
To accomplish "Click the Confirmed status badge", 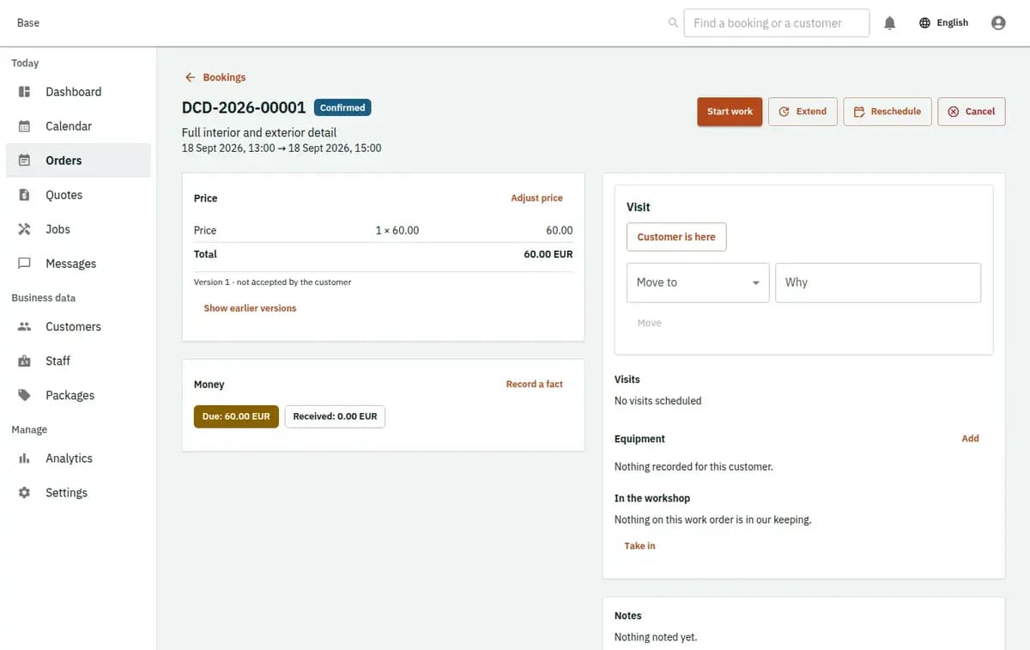I will (x=342, y=108).
